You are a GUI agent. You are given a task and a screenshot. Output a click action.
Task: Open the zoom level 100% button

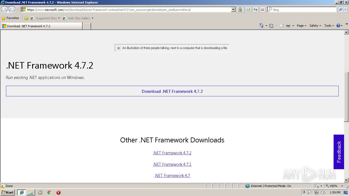[332, 186]
